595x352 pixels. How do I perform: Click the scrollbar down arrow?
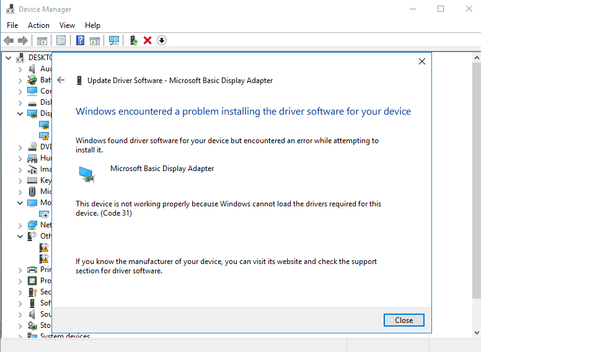tap(477, 333)
